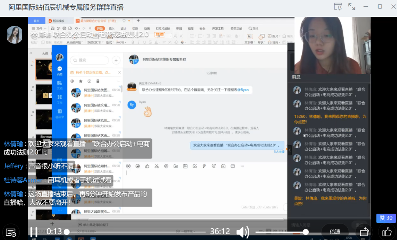
Task: Open more options dots above chat list
Action: 118,81
